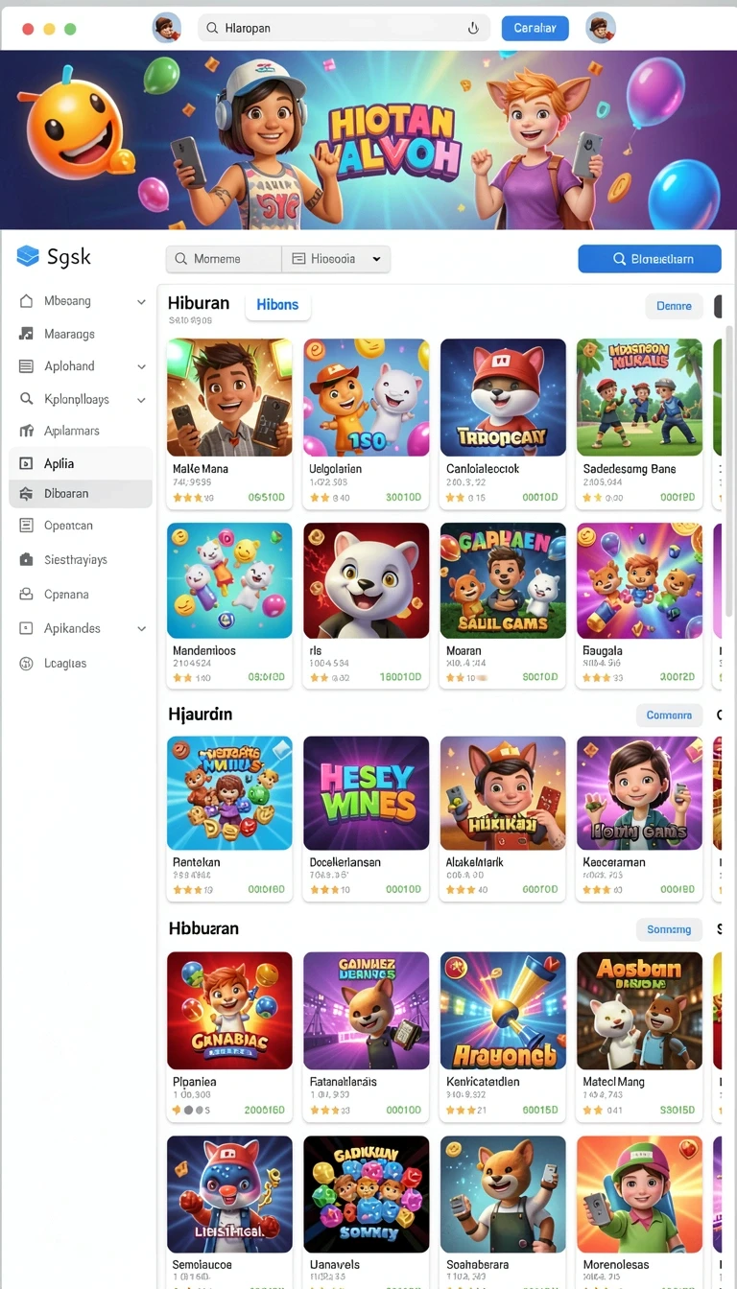Select the Apilarmars sidebar icon

coord(27,431)
